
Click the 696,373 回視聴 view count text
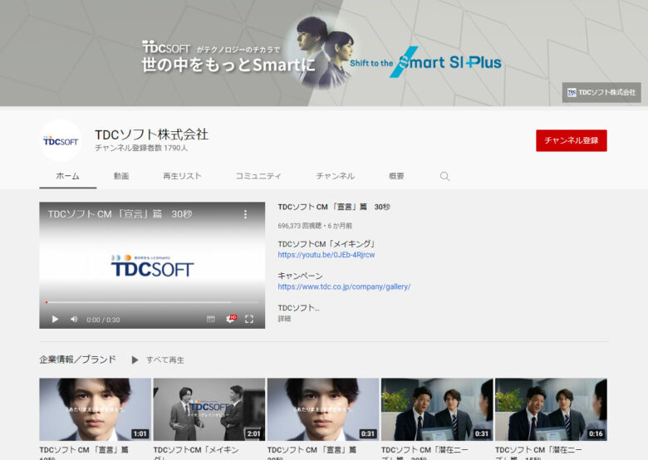pyautogui.click(x=300, y=226)
